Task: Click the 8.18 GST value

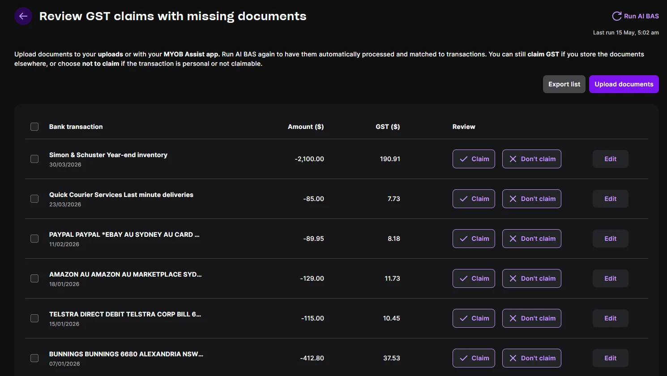Action: tap(394, 239)
